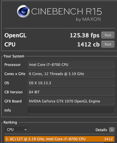
Task: Click the Cinebench sphere logo icon
Action: 23,11
